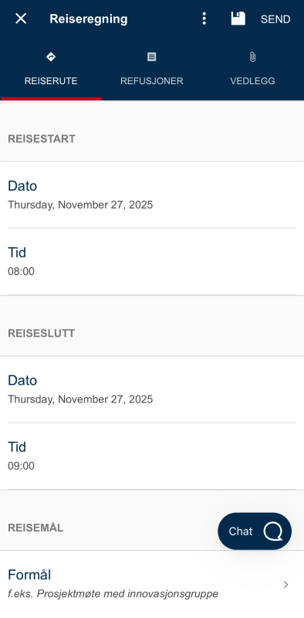Edit the Reiseslutt Tid of 09:00

click(152, 456)
